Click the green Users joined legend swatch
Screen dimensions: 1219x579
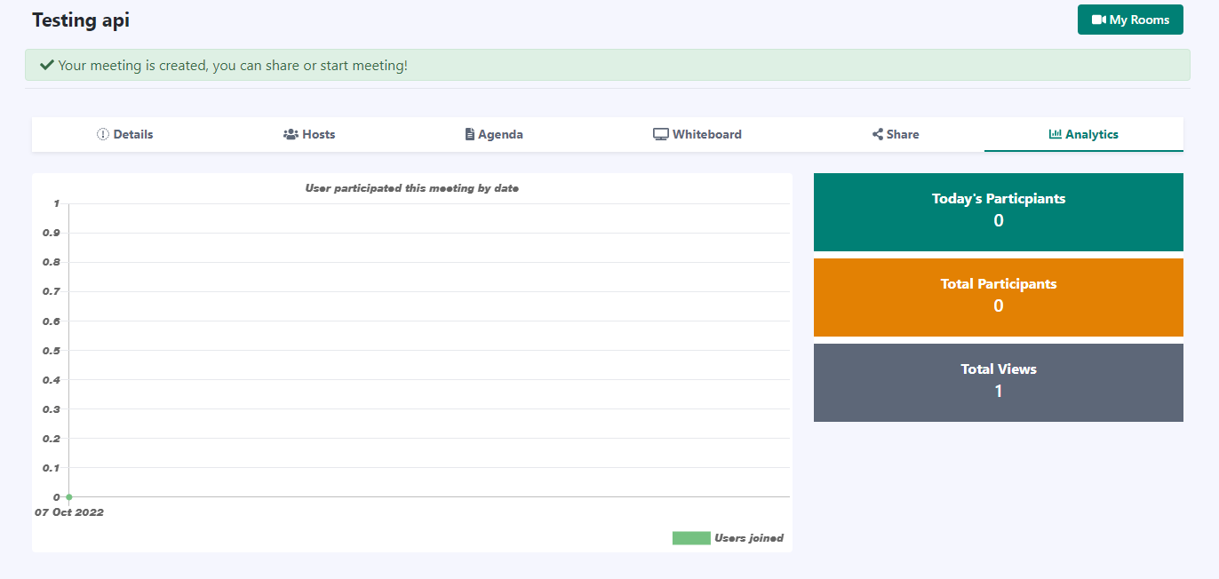click(691, 538)
